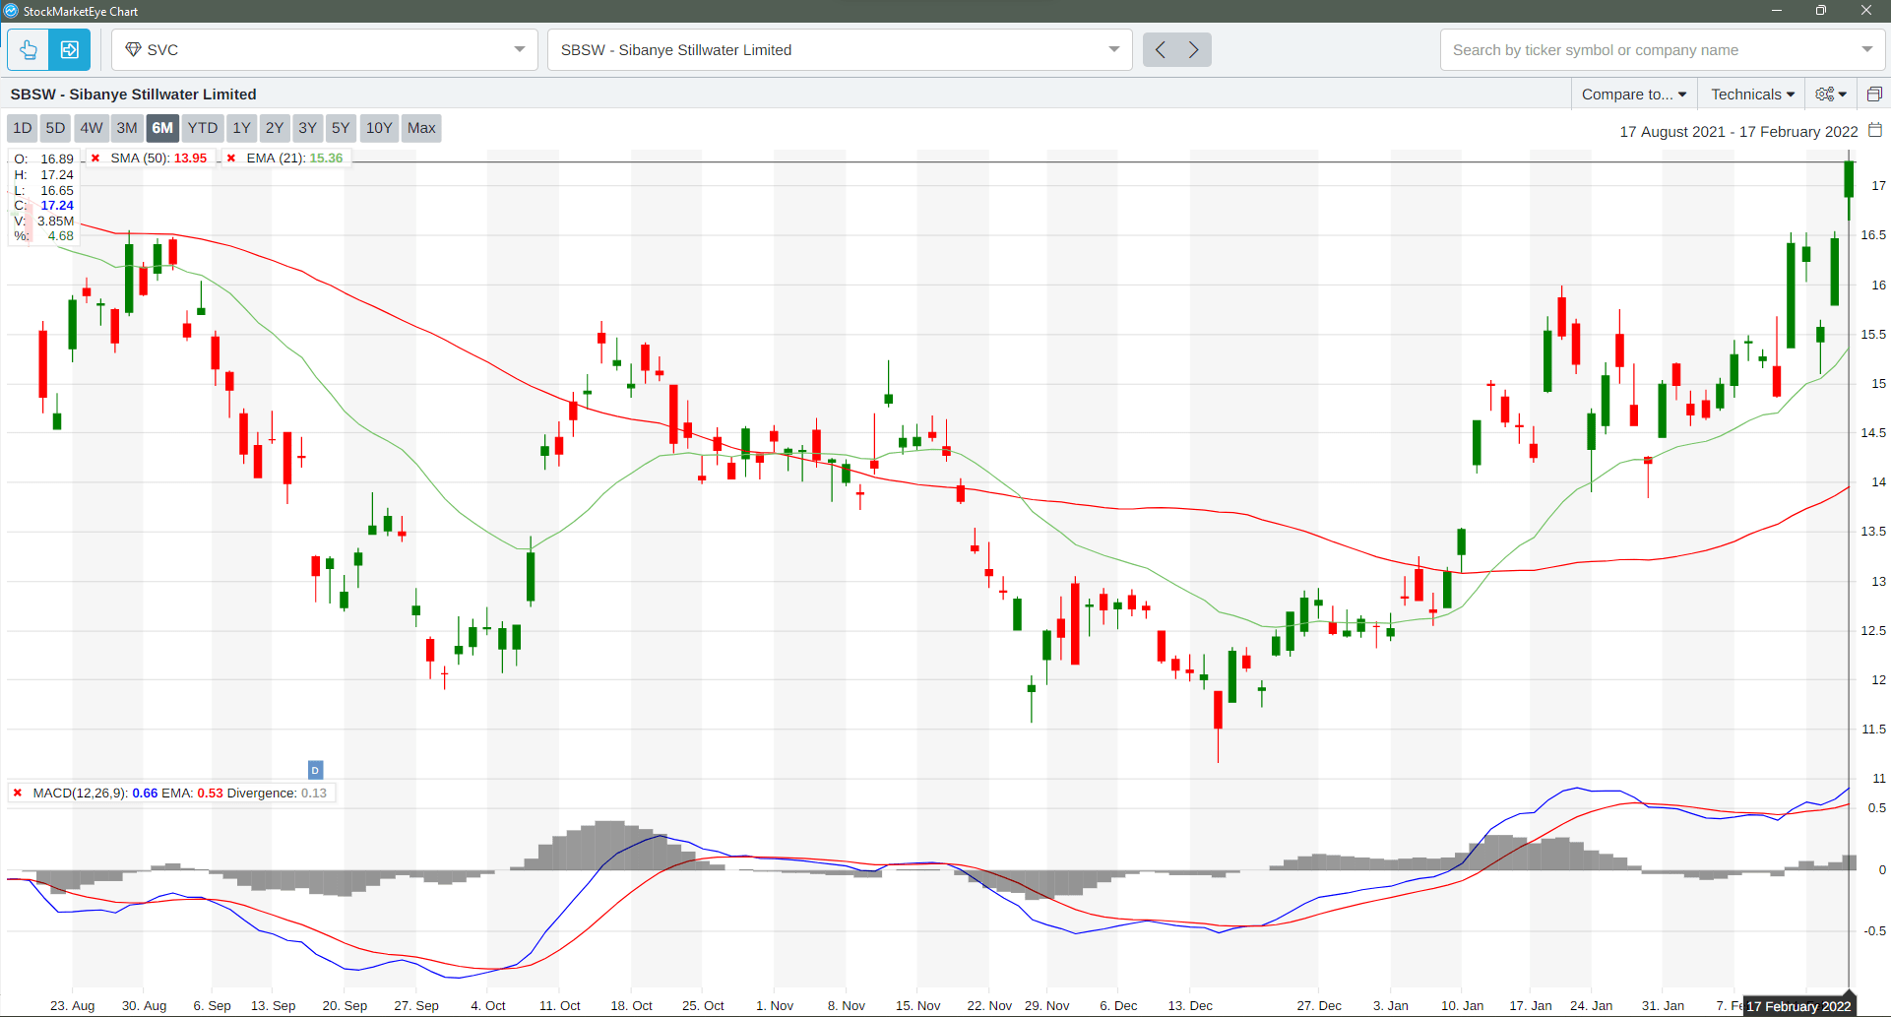
Task: Click the SVC diamond watchlist icon
Action: 133,49
